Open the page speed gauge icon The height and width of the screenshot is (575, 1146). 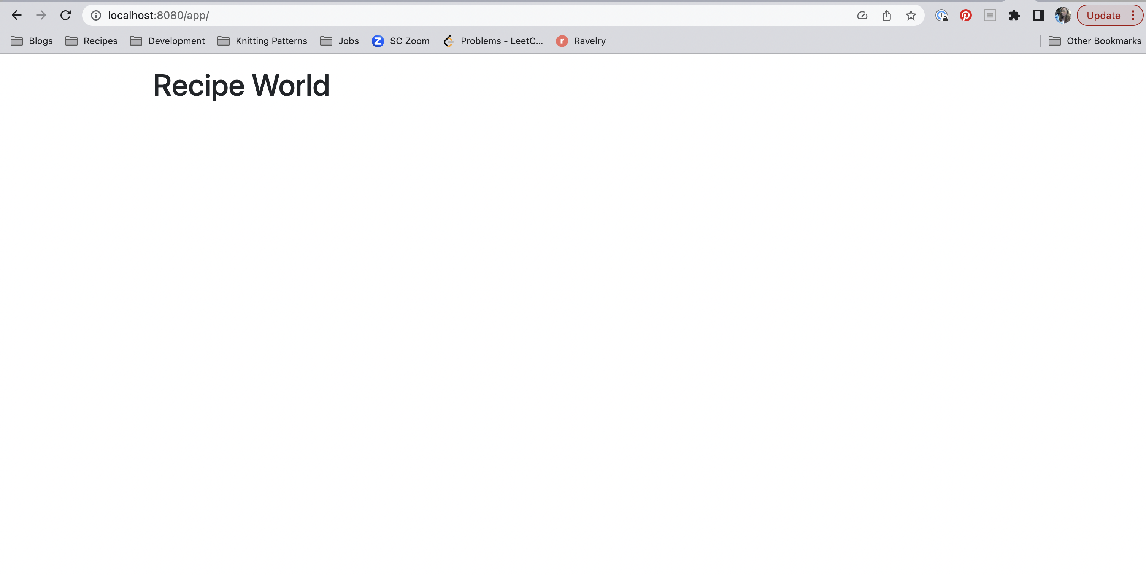862,16
